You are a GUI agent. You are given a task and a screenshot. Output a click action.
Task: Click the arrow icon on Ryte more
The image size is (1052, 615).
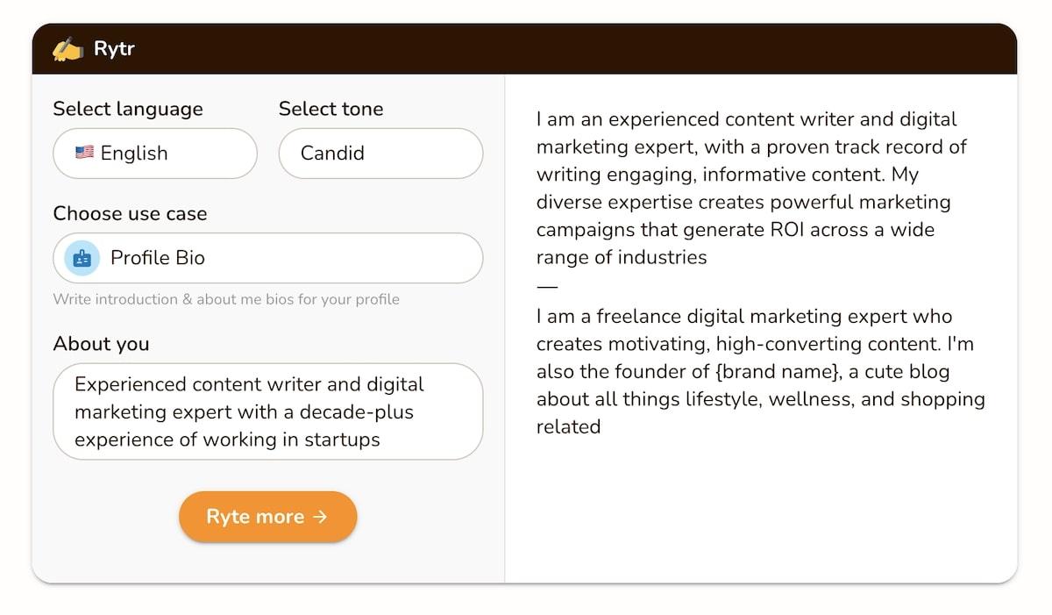pyautogui.click(x=320, y=517)
